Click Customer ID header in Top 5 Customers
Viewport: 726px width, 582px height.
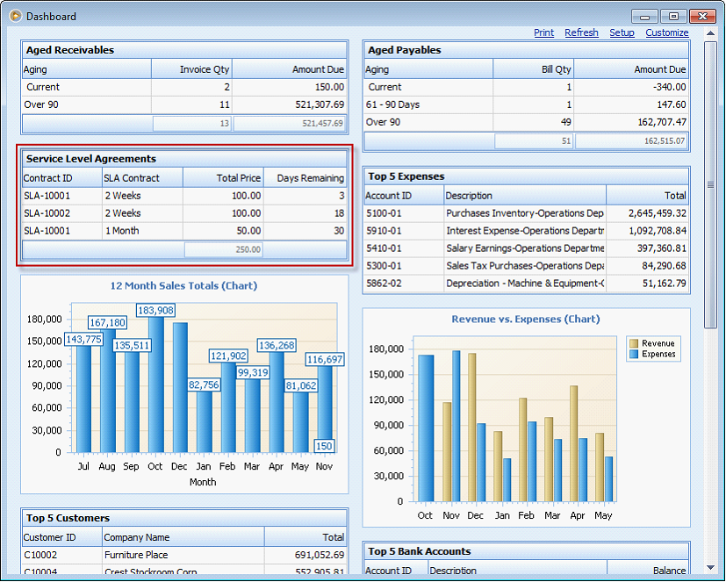pos(62,537)
